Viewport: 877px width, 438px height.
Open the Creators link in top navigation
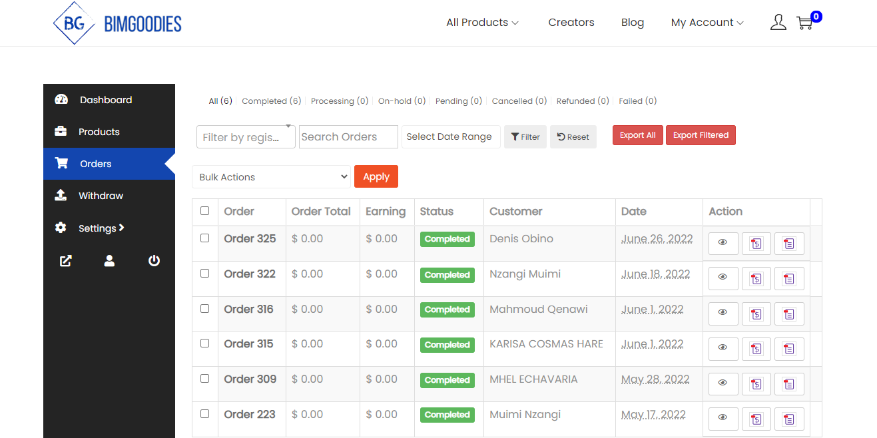click(571, 23)
